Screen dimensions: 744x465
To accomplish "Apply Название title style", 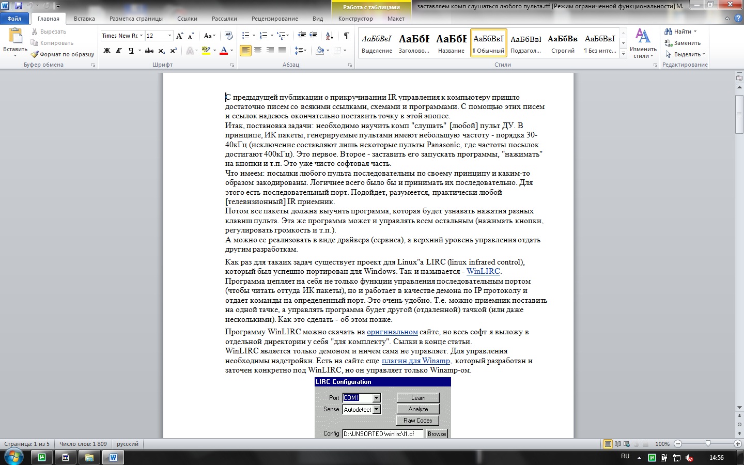I will pos(451,43).
